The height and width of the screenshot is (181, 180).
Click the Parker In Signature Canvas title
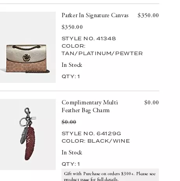[95, 15]
